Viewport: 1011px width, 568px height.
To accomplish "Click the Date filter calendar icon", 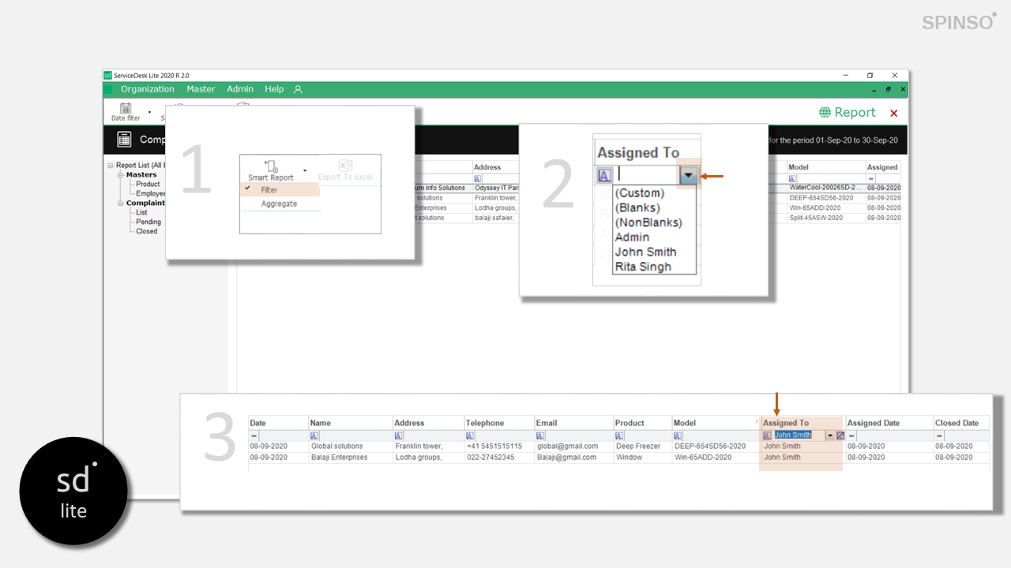I will pos(126,108).
